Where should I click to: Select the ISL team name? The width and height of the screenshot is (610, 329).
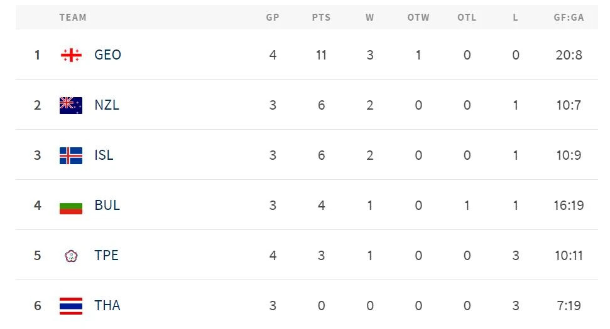[104, 155]
